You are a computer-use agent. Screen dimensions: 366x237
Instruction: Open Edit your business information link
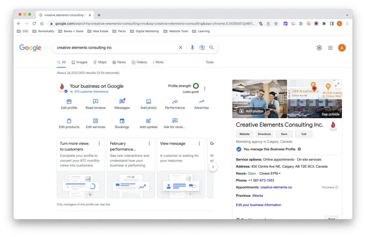258,205
